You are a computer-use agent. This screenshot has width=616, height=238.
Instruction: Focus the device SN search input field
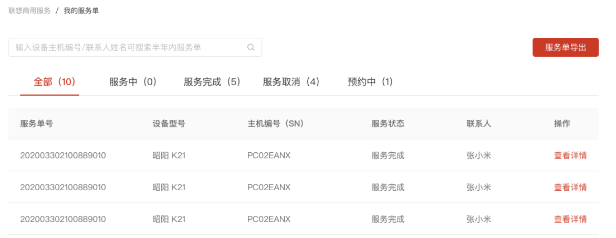(126, 47)
